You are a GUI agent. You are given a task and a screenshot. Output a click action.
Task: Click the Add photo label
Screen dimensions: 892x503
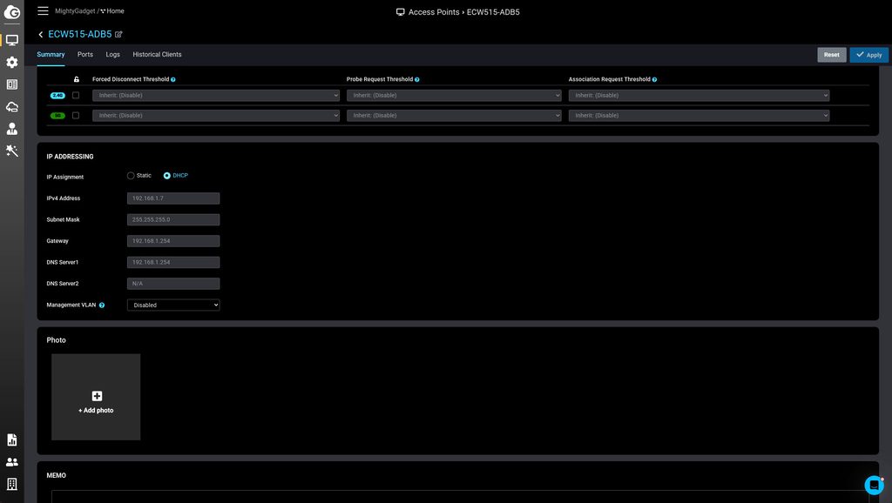pyautogui.click(x=96, y=411)
